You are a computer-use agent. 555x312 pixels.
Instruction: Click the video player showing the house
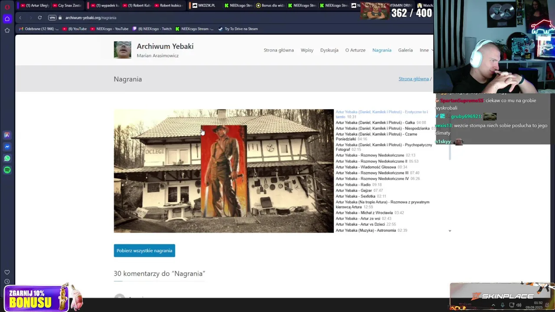[x=224, y=171]
